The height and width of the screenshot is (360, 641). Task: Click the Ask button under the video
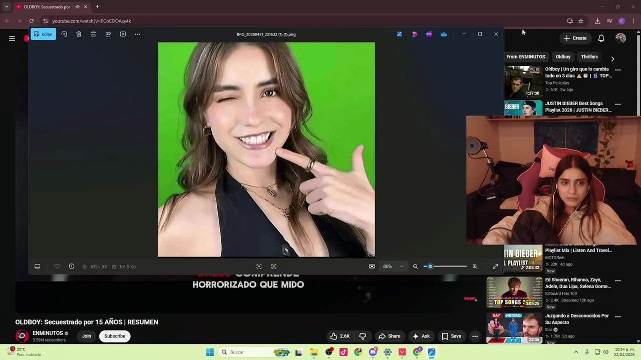[x=421, y=336]
